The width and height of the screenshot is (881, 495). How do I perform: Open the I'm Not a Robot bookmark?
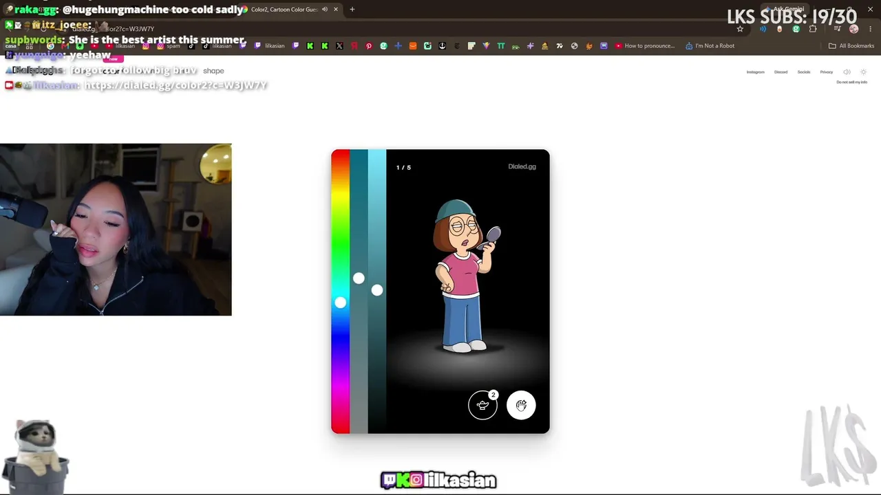[x=710, y=46]
